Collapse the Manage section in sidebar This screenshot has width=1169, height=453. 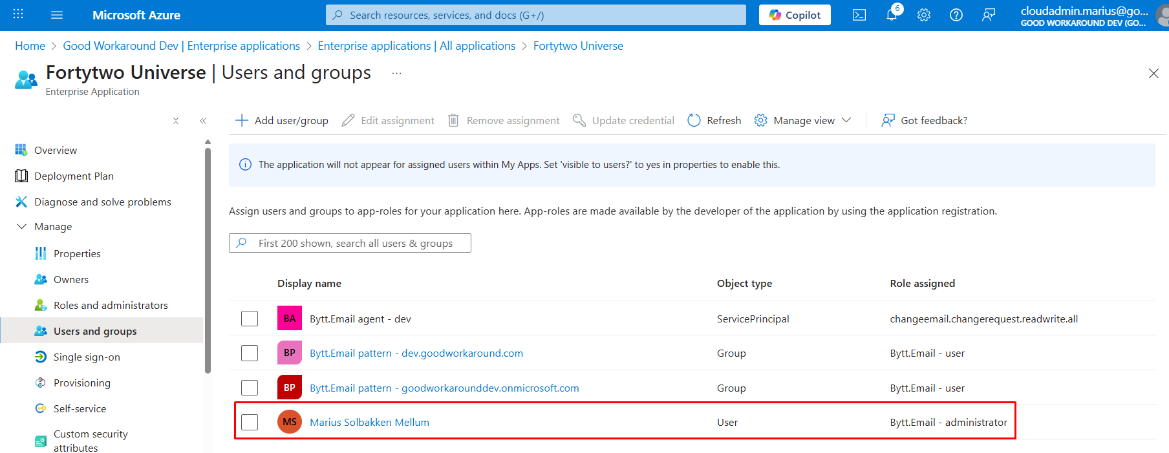pos(21,227)
